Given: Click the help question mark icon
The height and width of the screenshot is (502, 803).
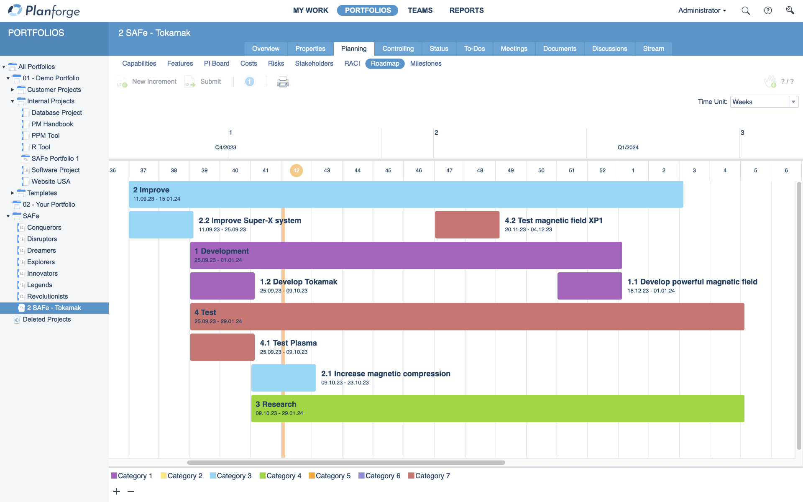Looking at the screenshot, I should point(768,10).
